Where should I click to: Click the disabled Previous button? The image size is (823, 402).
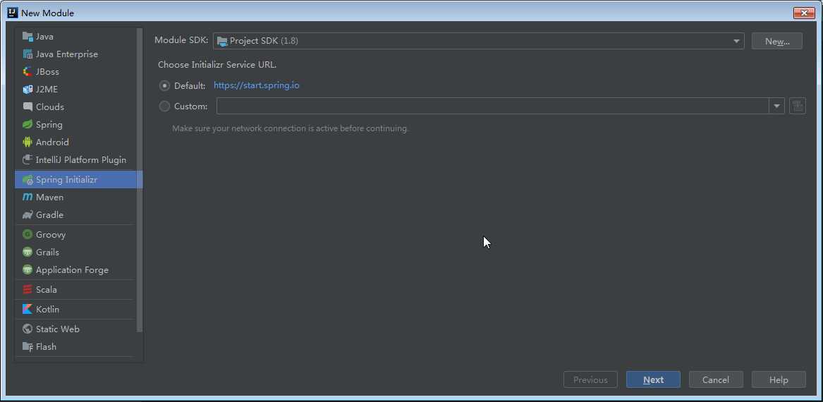click(x=590, y=379)
